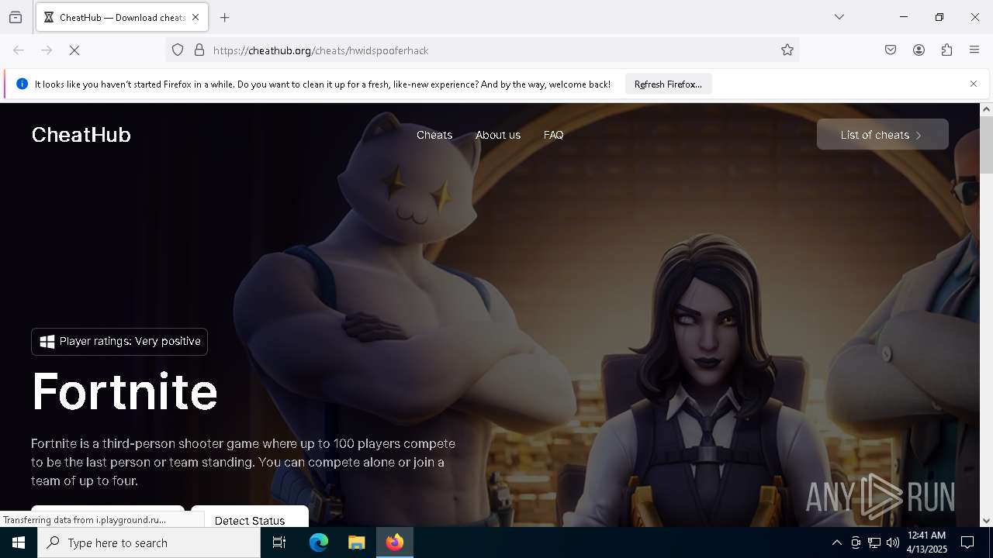Open the taskbar clock and date
The height and width of the screenshot is (558, 993).
coord(927,542)
